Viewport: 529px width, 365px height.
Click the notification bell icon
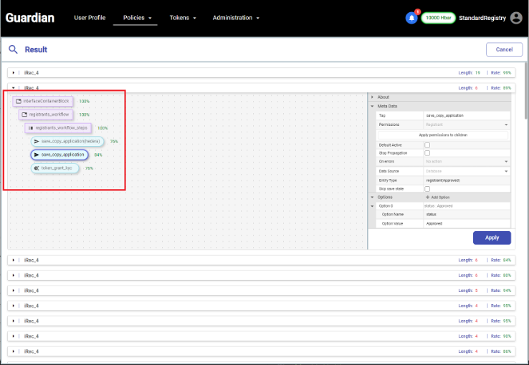(411, 18)
